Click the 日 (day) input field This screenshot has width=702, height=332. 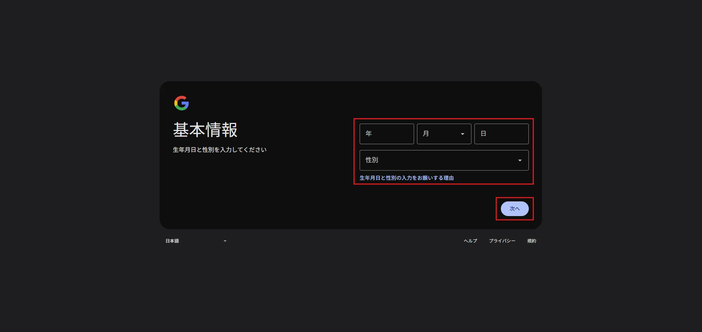[501, 134]
